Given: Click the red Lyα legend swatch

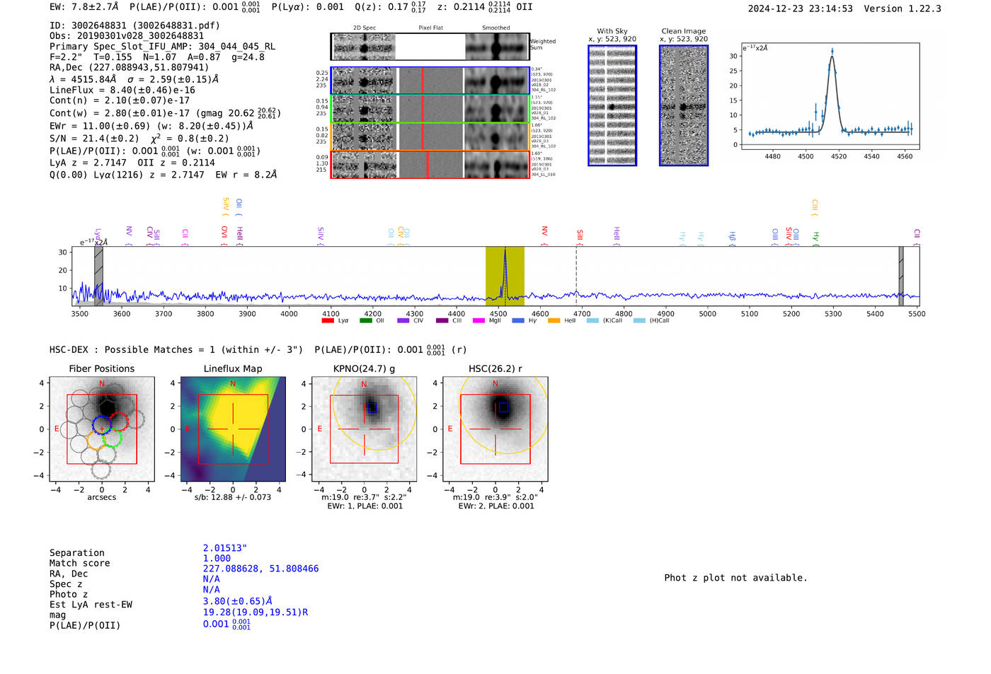Looking at the screenshot, I should (x=327, y=321).
